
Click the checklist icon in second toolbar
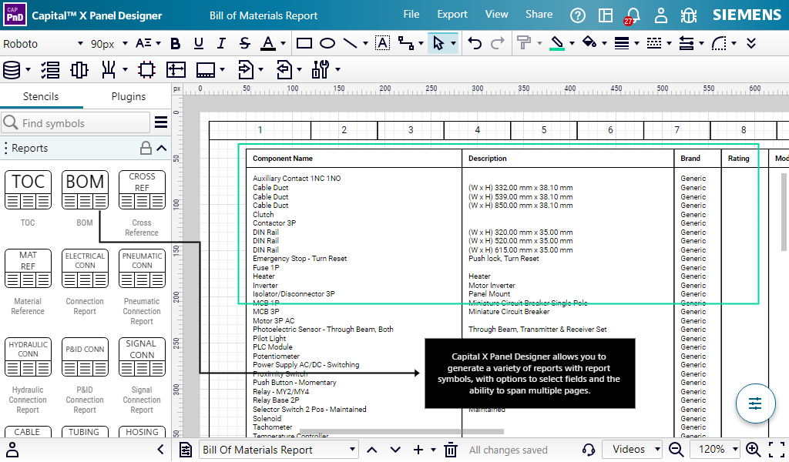click(x=50, y=70)
